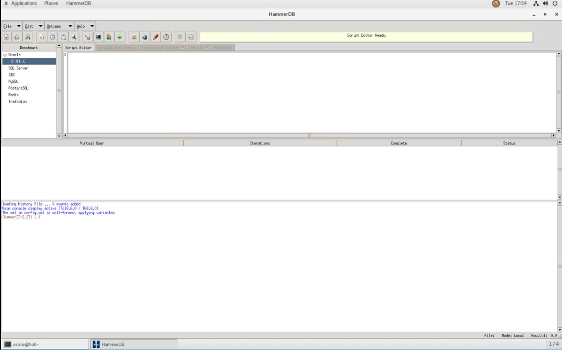Select the Oracle label in tree
The image size is (562, 350).
click(x=15, y=55)
